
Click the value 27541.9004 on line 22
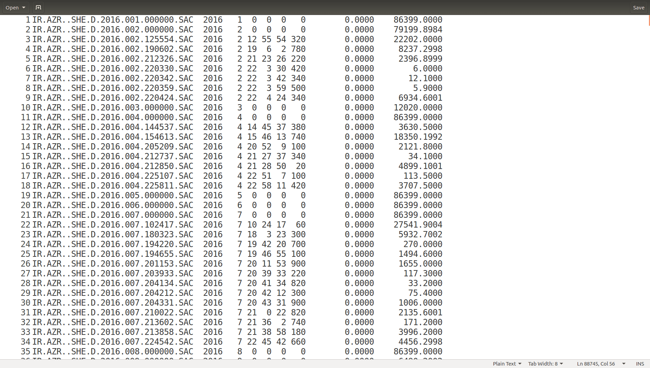(x=418, y=225)
